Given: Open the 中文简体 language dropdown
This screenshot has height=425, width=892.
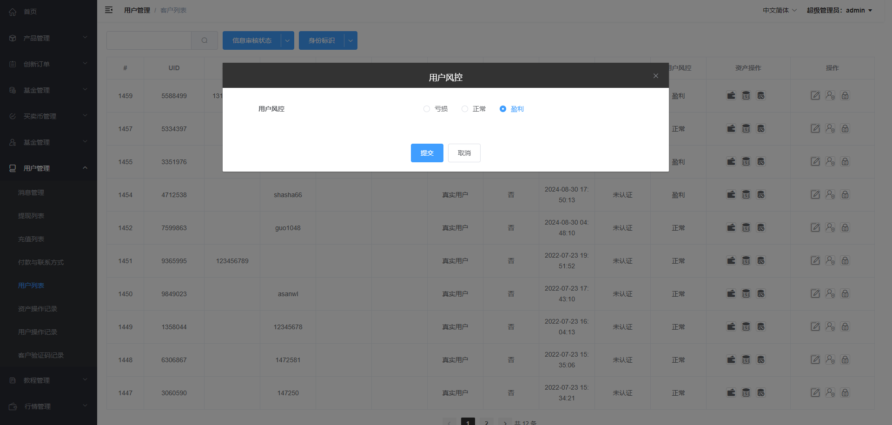Looking at the screenshot, I should (x=780, y=10).
